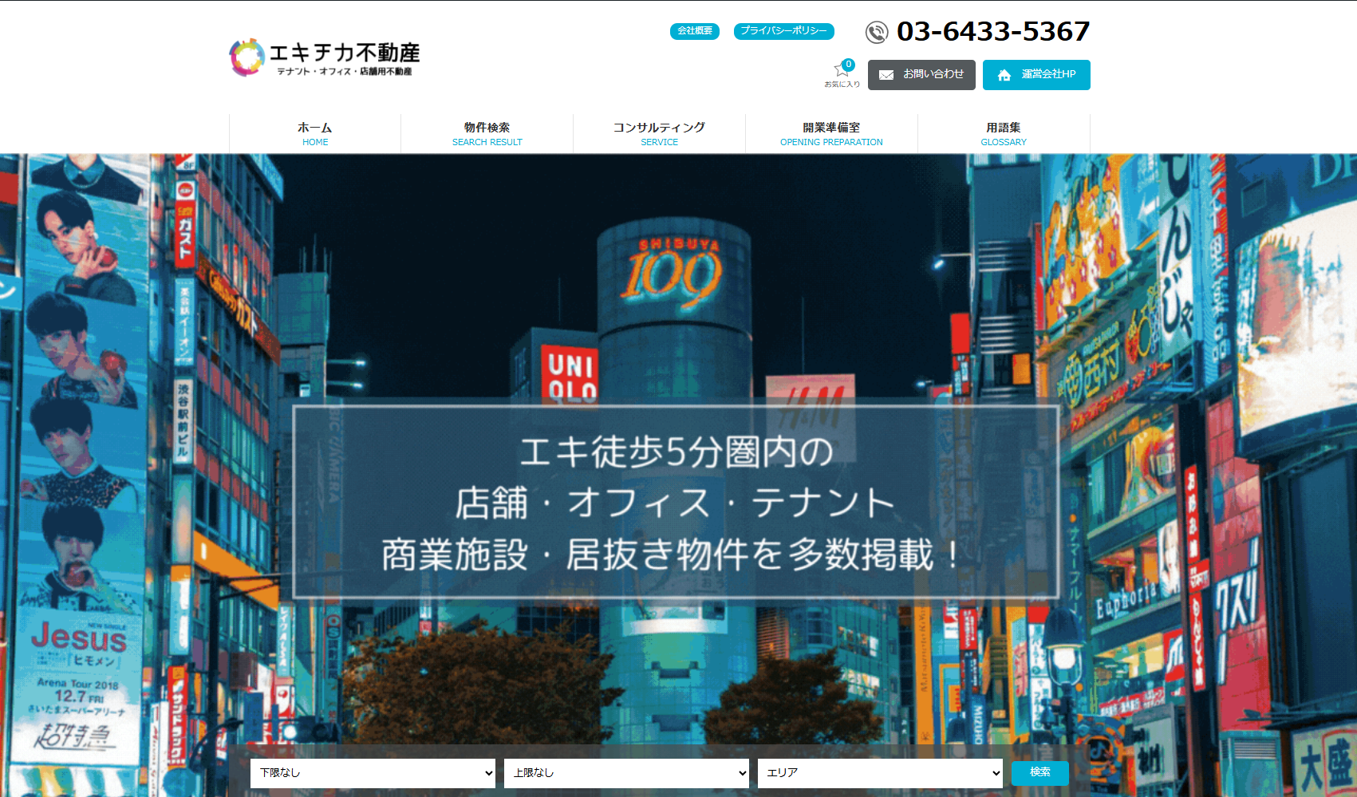Go to ホーム HOME menu item
Image resolution: width=1357 pixels, height=797 pixels.
(x=315, y=133)
